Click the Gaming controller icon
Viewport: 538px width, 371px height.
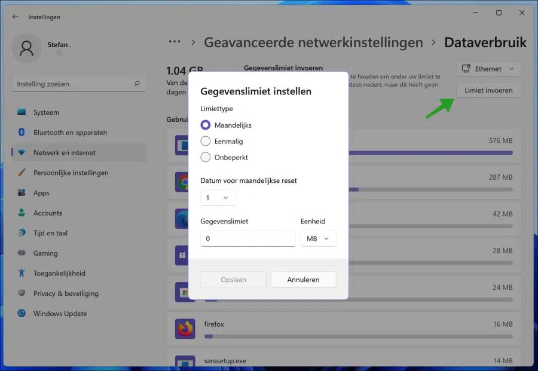click(x=22, y=253)
